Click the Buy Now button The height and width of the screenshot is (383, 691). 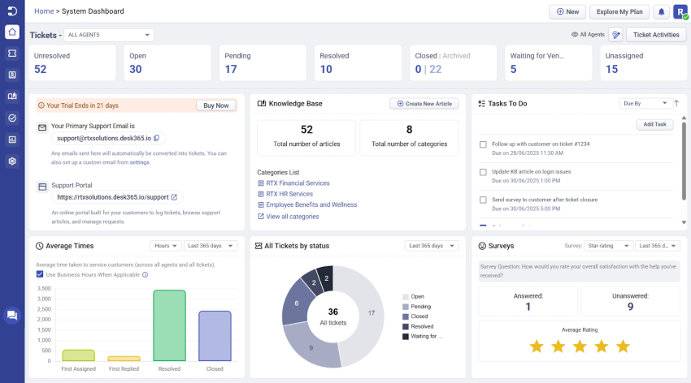pos(215,105)
